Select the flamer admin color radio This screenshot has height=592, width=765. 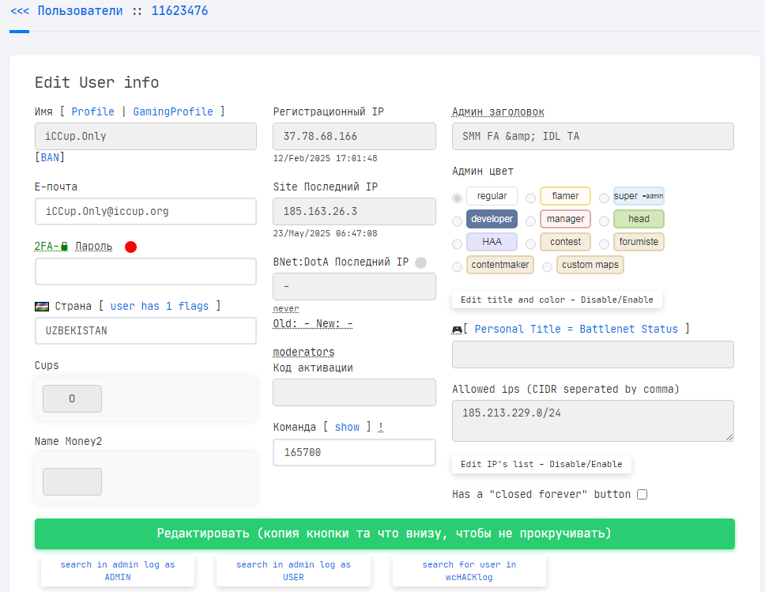(x=530, y=198)
